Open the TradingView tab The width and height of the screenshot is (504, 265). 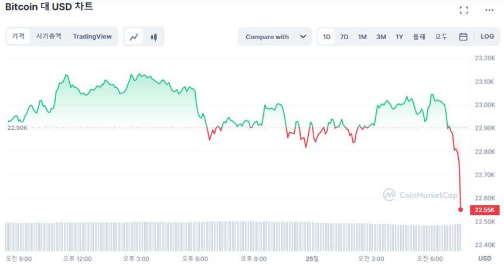coord(92,36)
